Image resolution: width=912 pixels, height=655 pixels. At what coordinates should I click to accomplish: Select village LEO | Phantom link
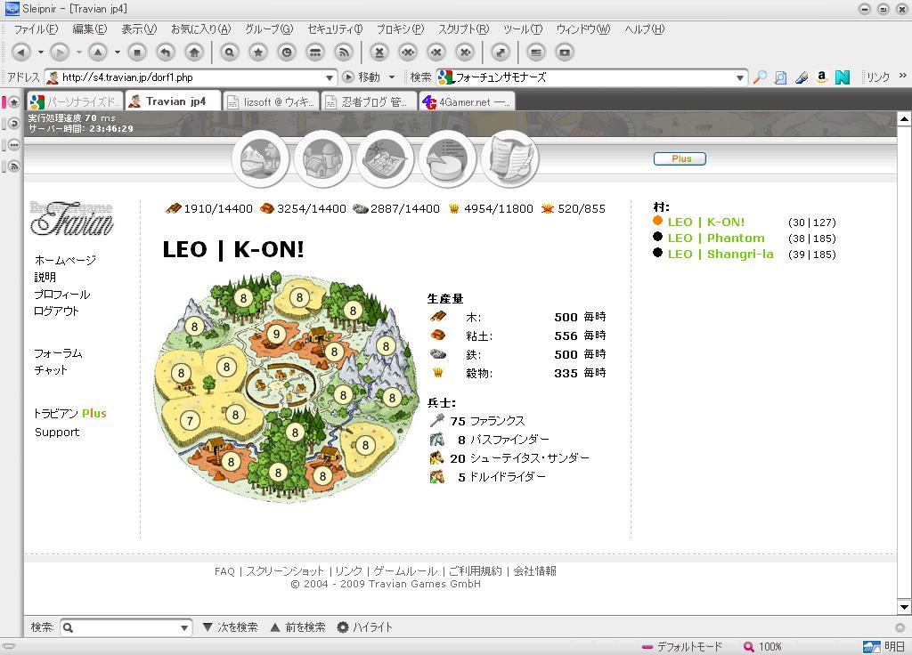tap(716, 239)
